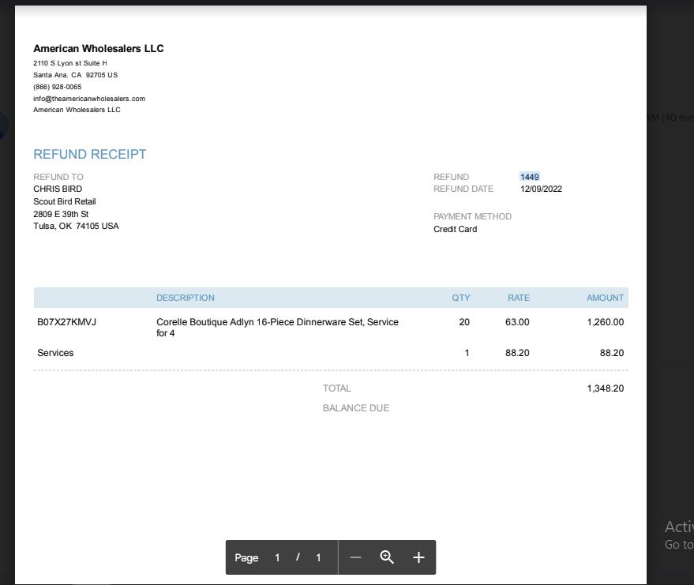Click rate 88.20 in Services row

517,353
